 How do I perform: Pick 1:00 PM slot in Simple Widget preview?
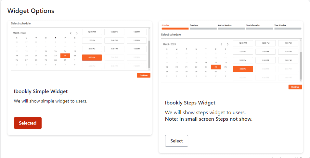point(136,32)
